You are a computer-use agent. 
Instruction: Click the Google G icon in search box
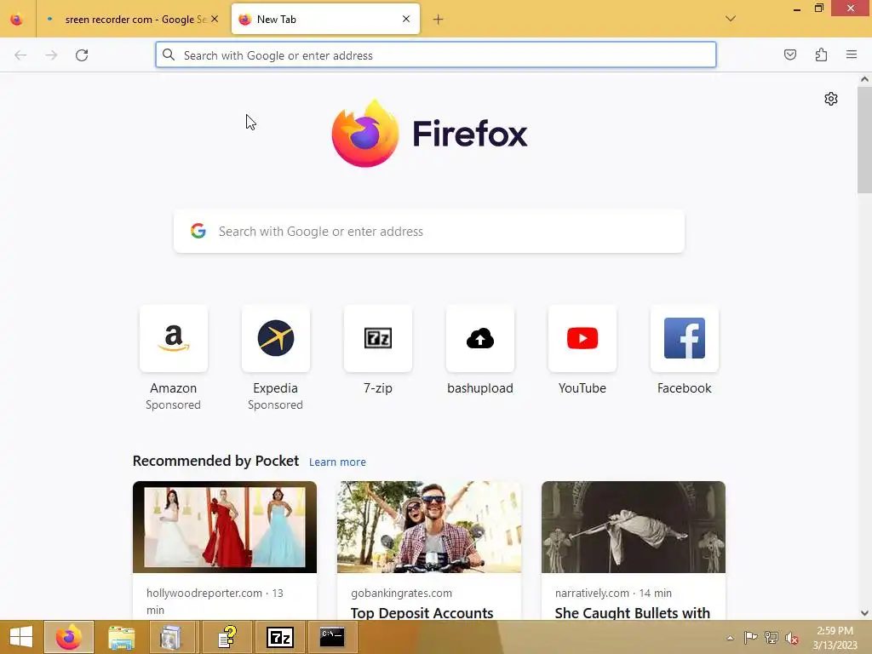click(x=198, y=231)
